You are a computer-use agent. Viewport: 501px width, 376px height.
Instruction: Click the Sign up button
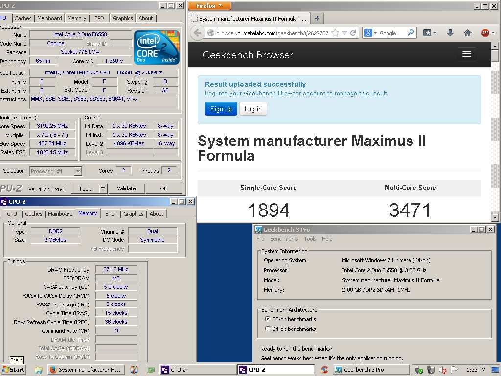click(221, 109)
